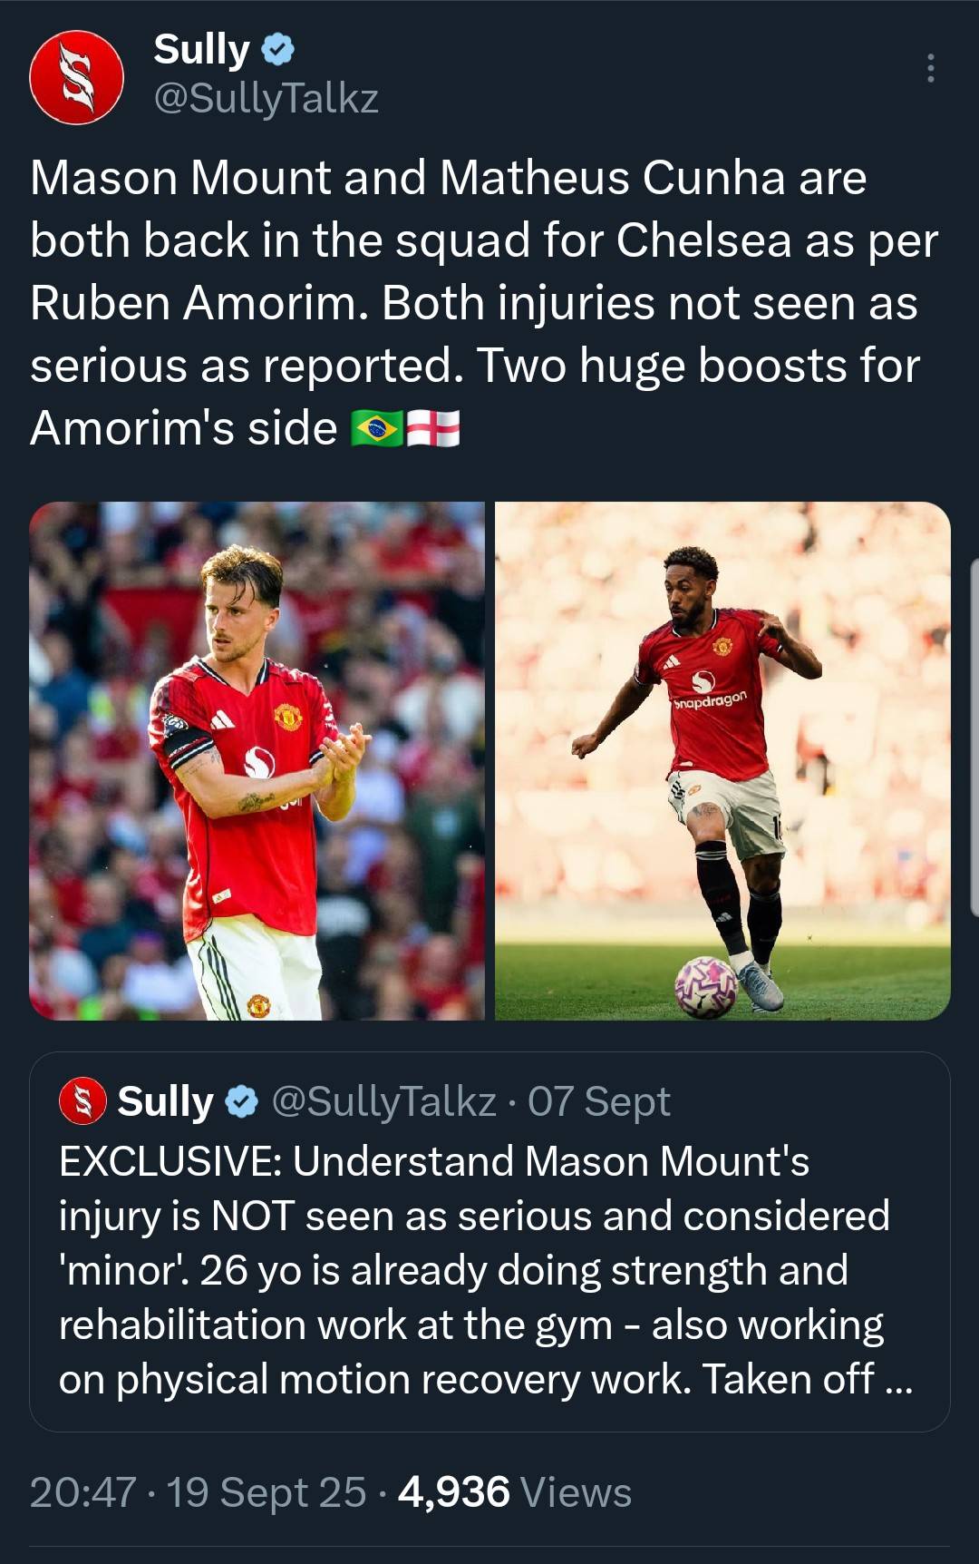Click the Sully display name in the post header
This screenshot has width=979, height=1564.
coord(201,50)
